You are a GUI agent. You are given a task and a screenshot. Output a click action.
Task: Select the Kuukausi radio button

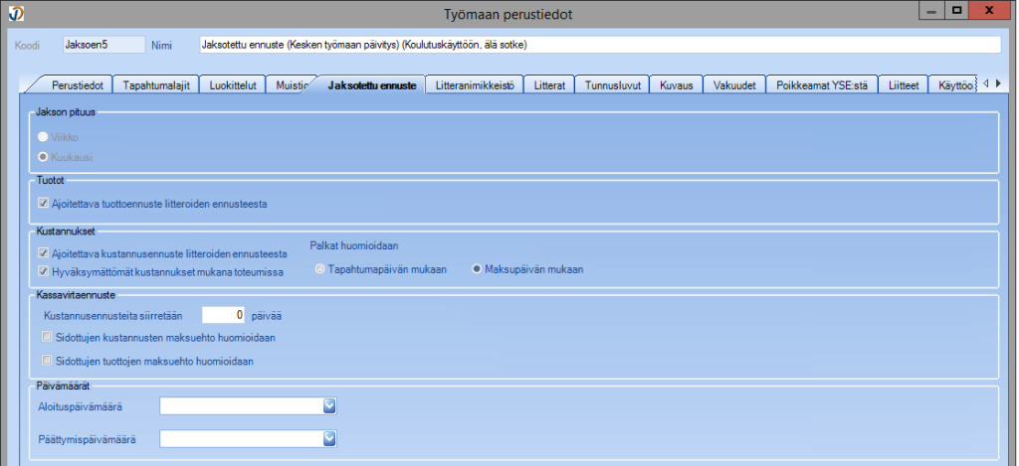44,156
